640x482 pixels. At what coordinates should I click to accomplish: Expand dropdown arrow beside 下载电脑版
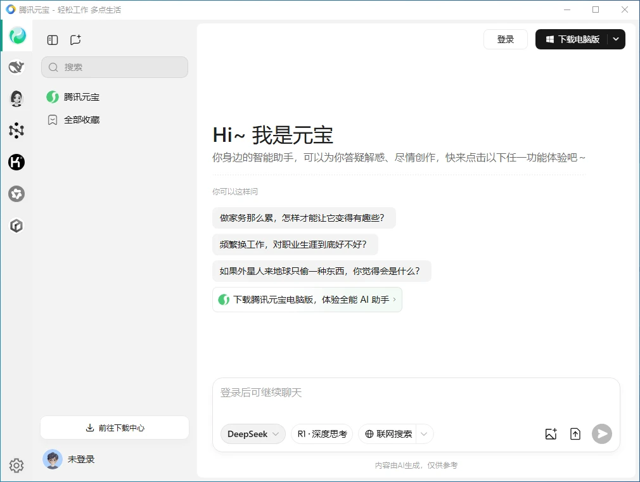click(616, 39)
